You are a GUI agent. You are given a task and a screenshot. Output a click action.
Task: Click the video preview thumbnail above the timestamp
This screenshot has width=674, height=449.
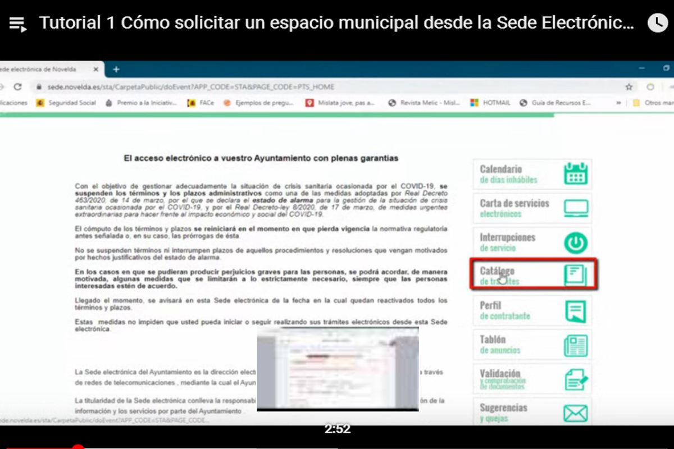click(338, 369)
